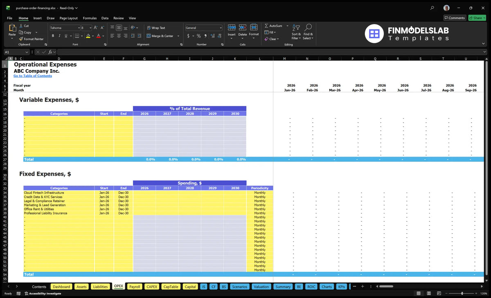491x298 pixels.
Task: Click the red font color swatch
Action: pos(98,36)
